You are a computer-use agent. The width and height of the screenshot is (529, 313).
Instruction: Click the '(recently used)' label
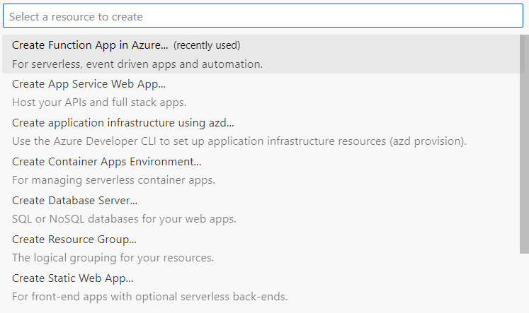(207, 45)
